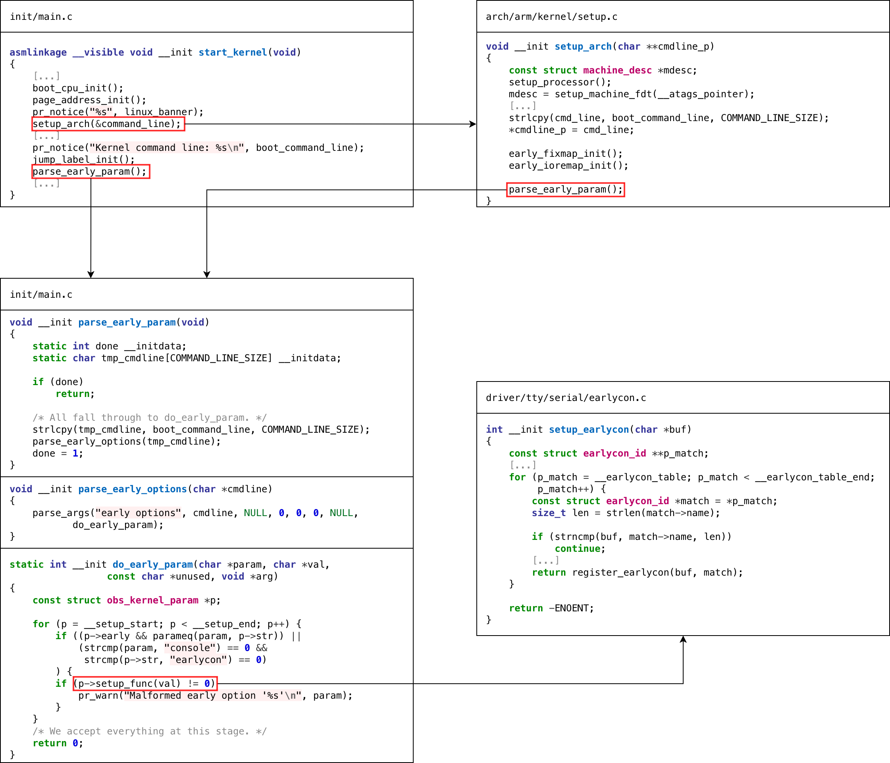The image size is (890, 763).
Task: Click the parse_early_options function definition name
Action: pos(132,489)
